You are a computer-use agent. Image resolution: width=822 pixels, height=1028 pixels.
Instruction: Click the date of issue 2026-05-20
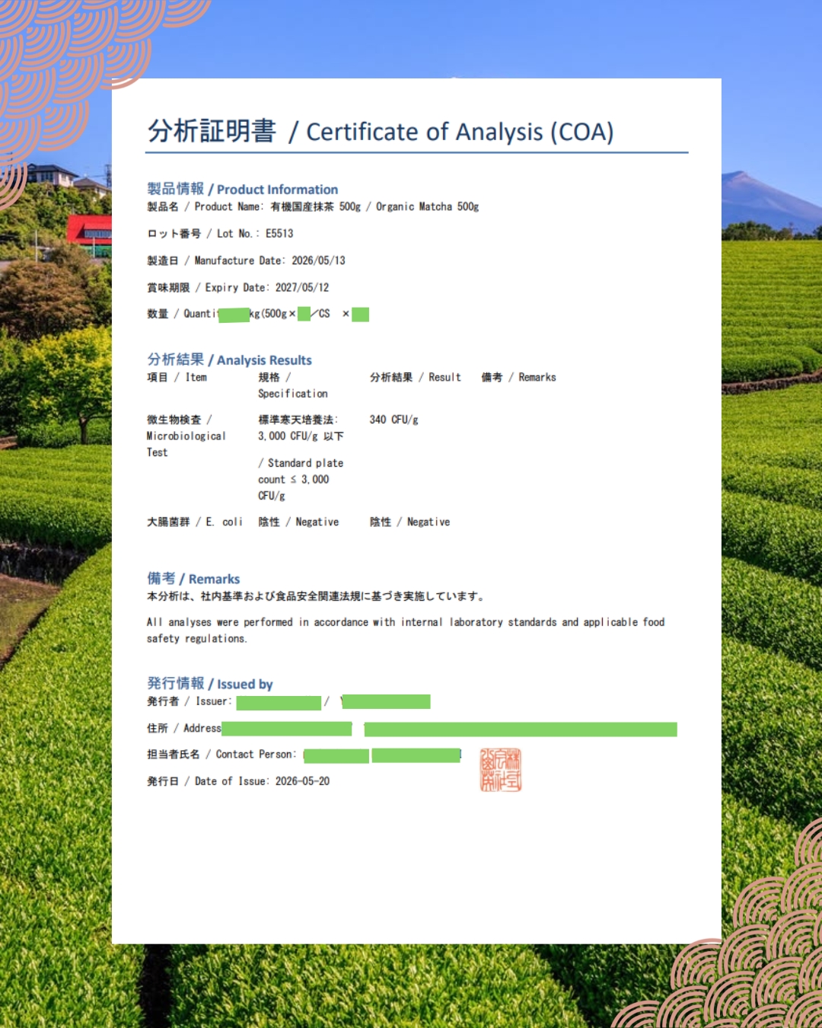pyautogui.click(x=302, y=781)
